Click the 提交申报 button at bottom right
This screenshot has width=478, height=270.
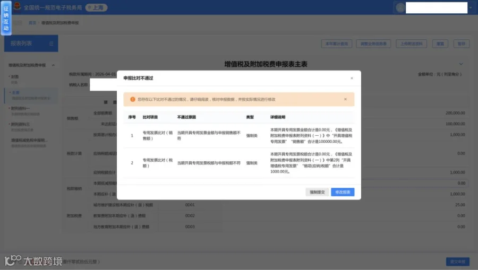click(x=458, y=262)
